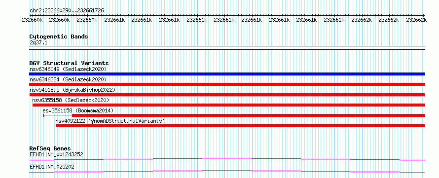This screenshot has height=178, width=439.
Task: Click the chr2:232660290..232661726 coordinate text
Action: coord(67,11)
